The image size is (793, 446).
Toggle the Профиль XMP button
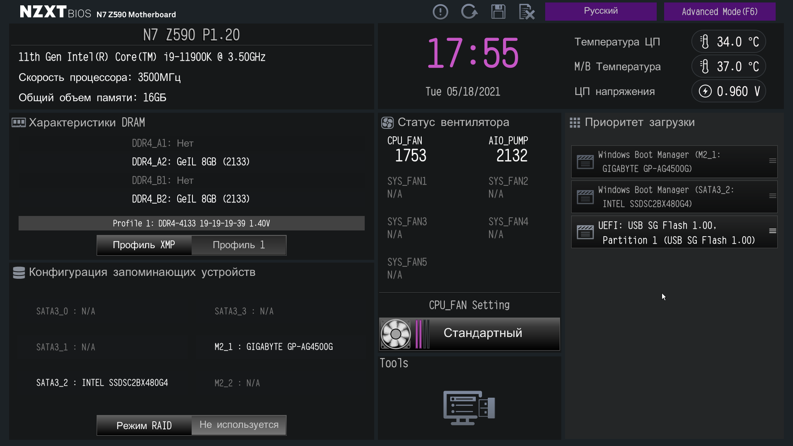144,245
